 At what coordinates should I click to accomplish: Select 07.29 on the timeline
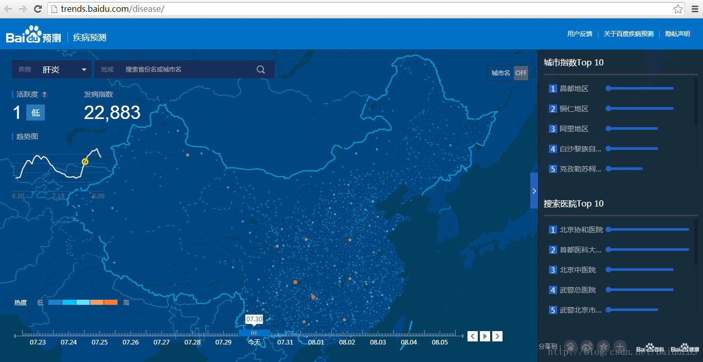(223, 342)
